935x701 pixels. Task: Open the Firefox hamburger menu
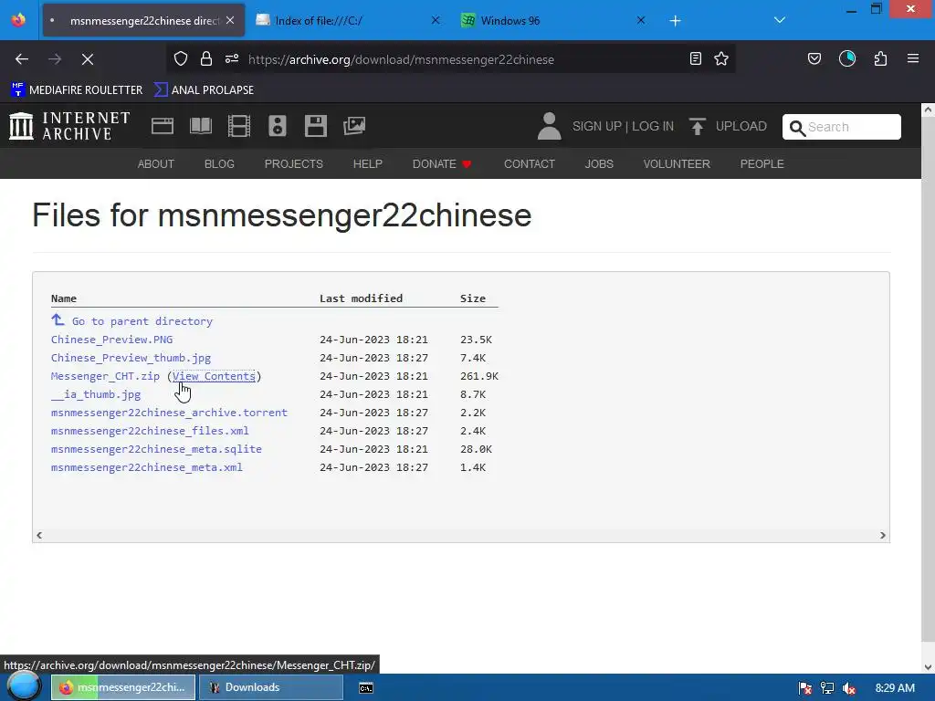[913, 58]
